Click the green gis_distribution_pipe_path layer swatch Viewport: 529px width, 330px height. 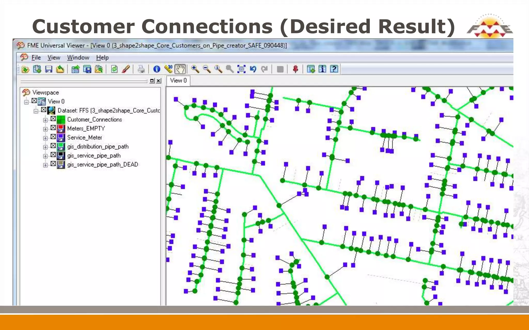pyautogui.click(x=61, y=147)
